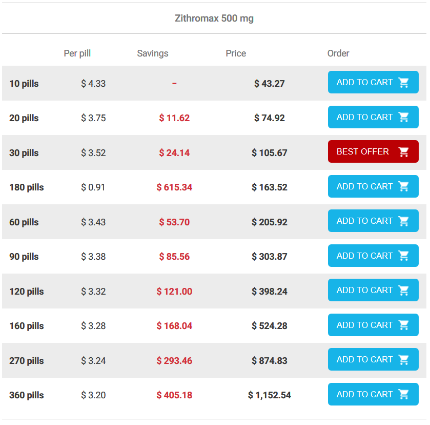Add 160 pills package to cart
Image resolution: width=430 pixels, height=425 pixels.
(x=373, y=325)
